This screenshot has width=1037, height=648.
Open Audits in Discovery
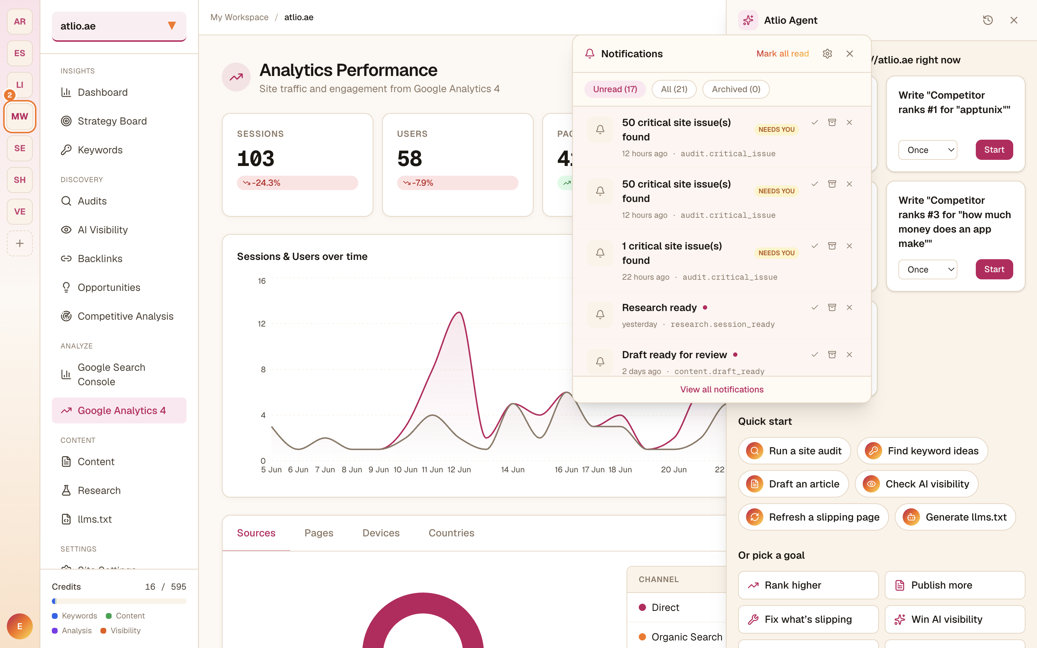pyautogui.click(x=119, y=201)
